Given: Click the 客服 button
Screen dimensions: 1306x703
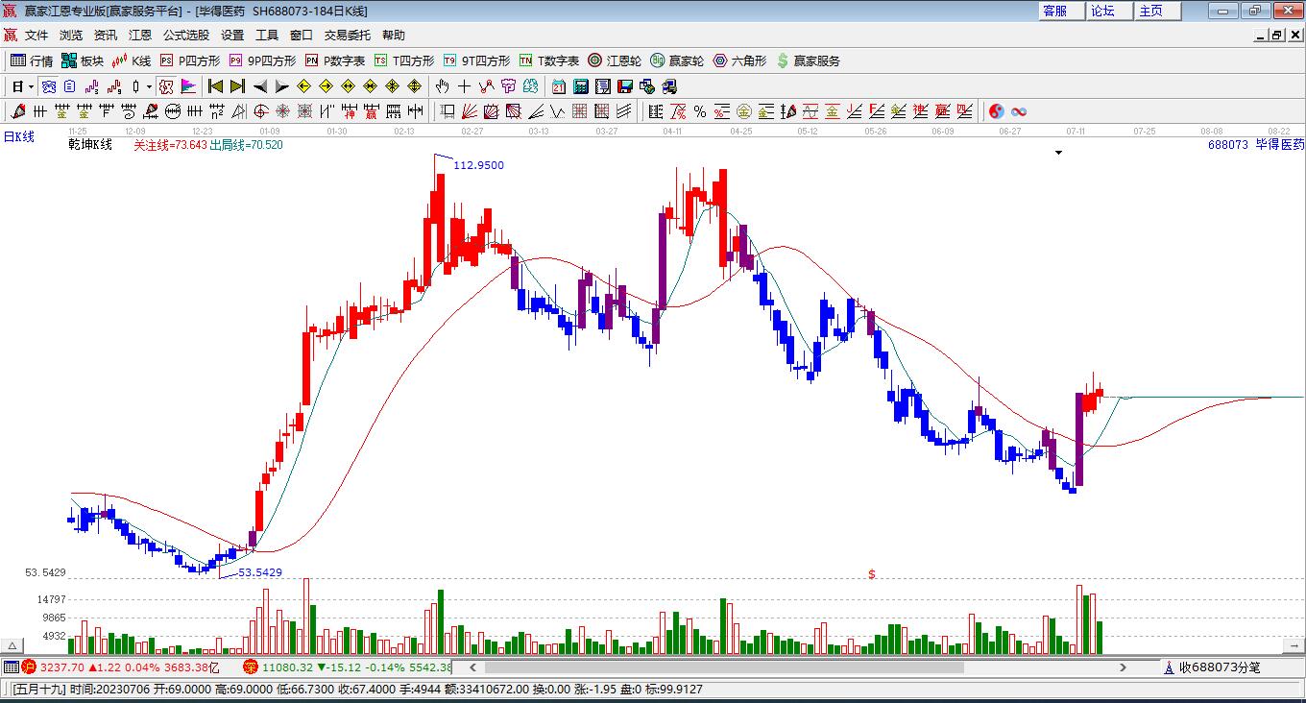Looking at the screenshot, I should (x=1061, y=11).
